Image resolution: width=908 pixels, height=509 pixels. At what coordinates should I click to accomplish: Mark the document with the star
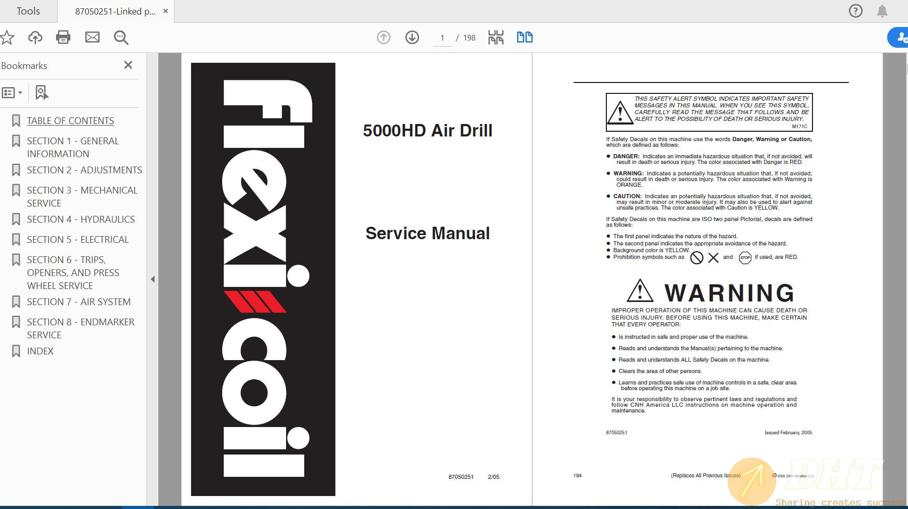click(7, 37)
